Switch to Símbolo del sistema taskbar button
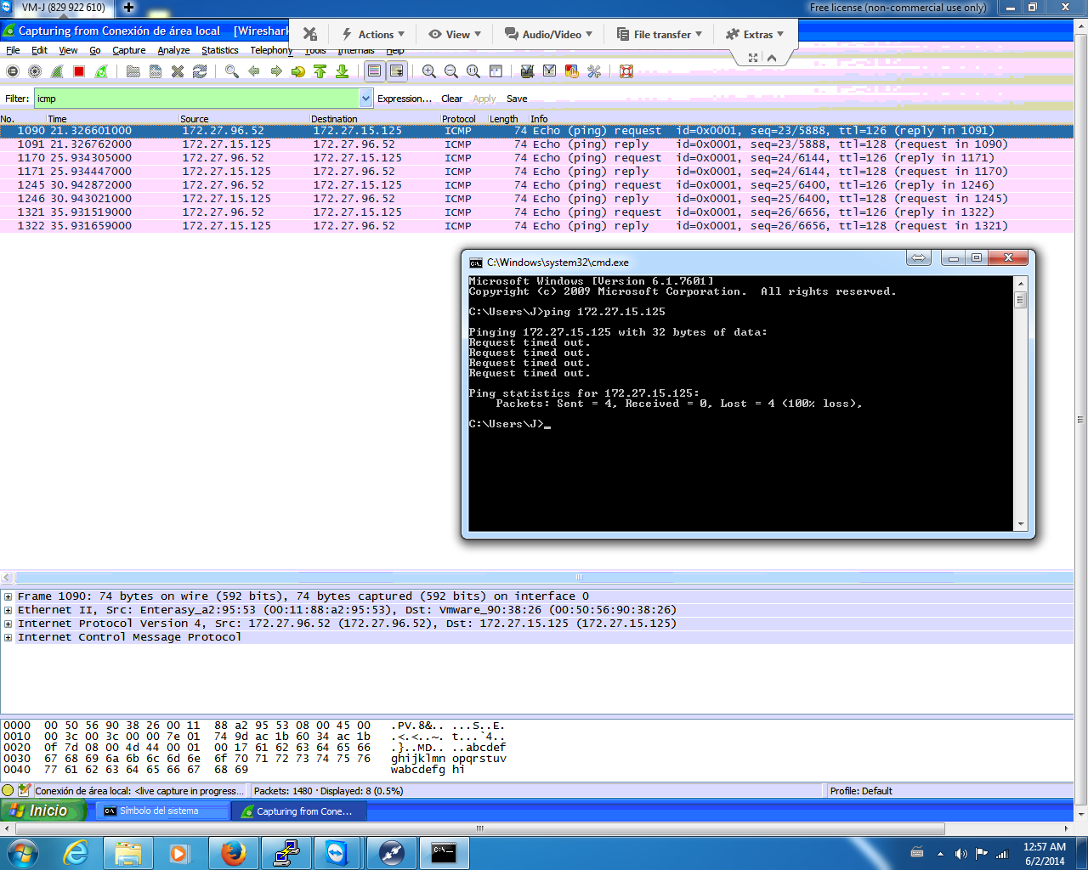This screenshot has width=1088, height=870. pos(162,811)
